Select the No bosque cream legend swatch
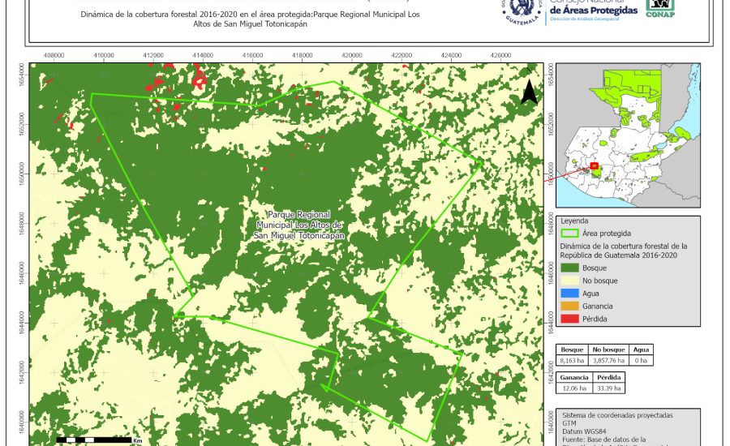The image size is (730, 446). 569,281
